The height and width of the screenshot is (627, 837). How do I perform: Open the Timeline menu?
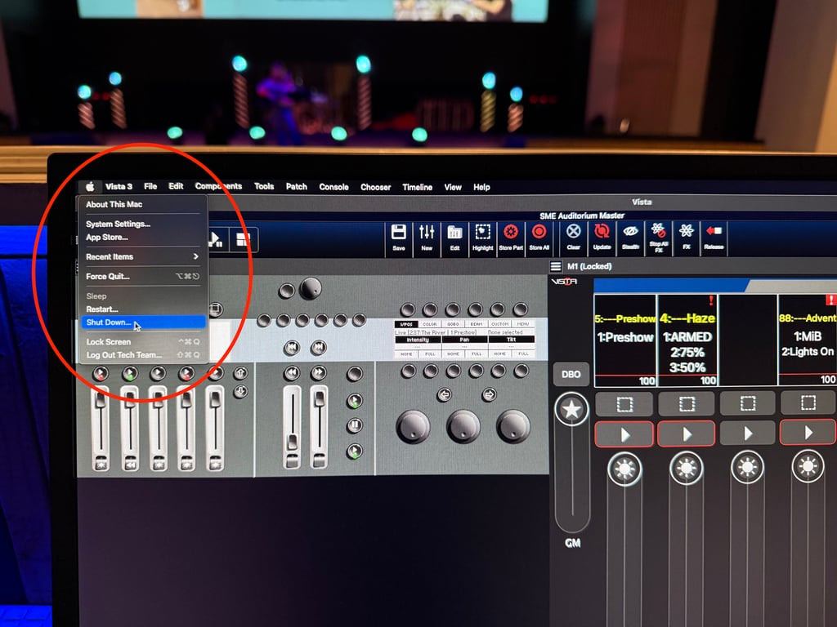(x=417, y=187)
